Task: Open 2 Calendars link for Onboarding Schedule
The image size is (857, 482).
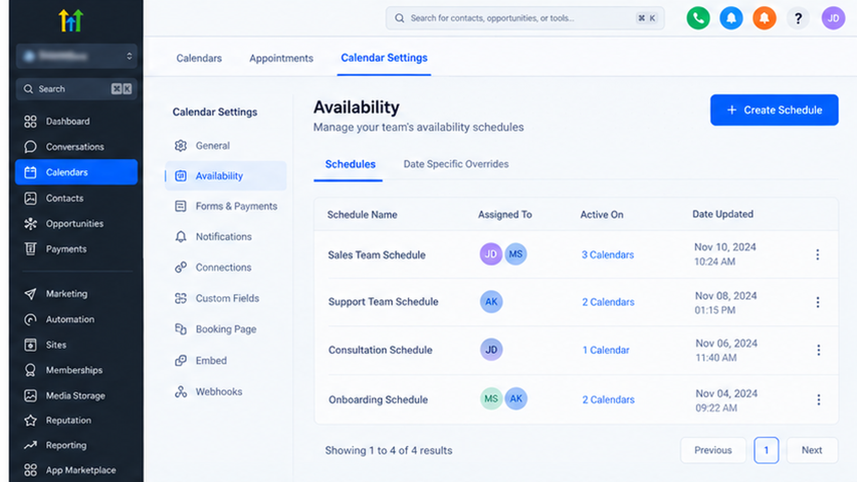Action: (608, 400)
